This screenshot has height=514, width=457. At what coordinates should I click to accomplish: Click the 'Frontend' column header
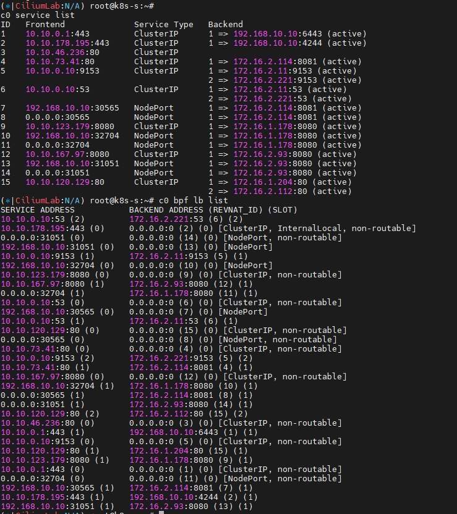tap(45, 24)
